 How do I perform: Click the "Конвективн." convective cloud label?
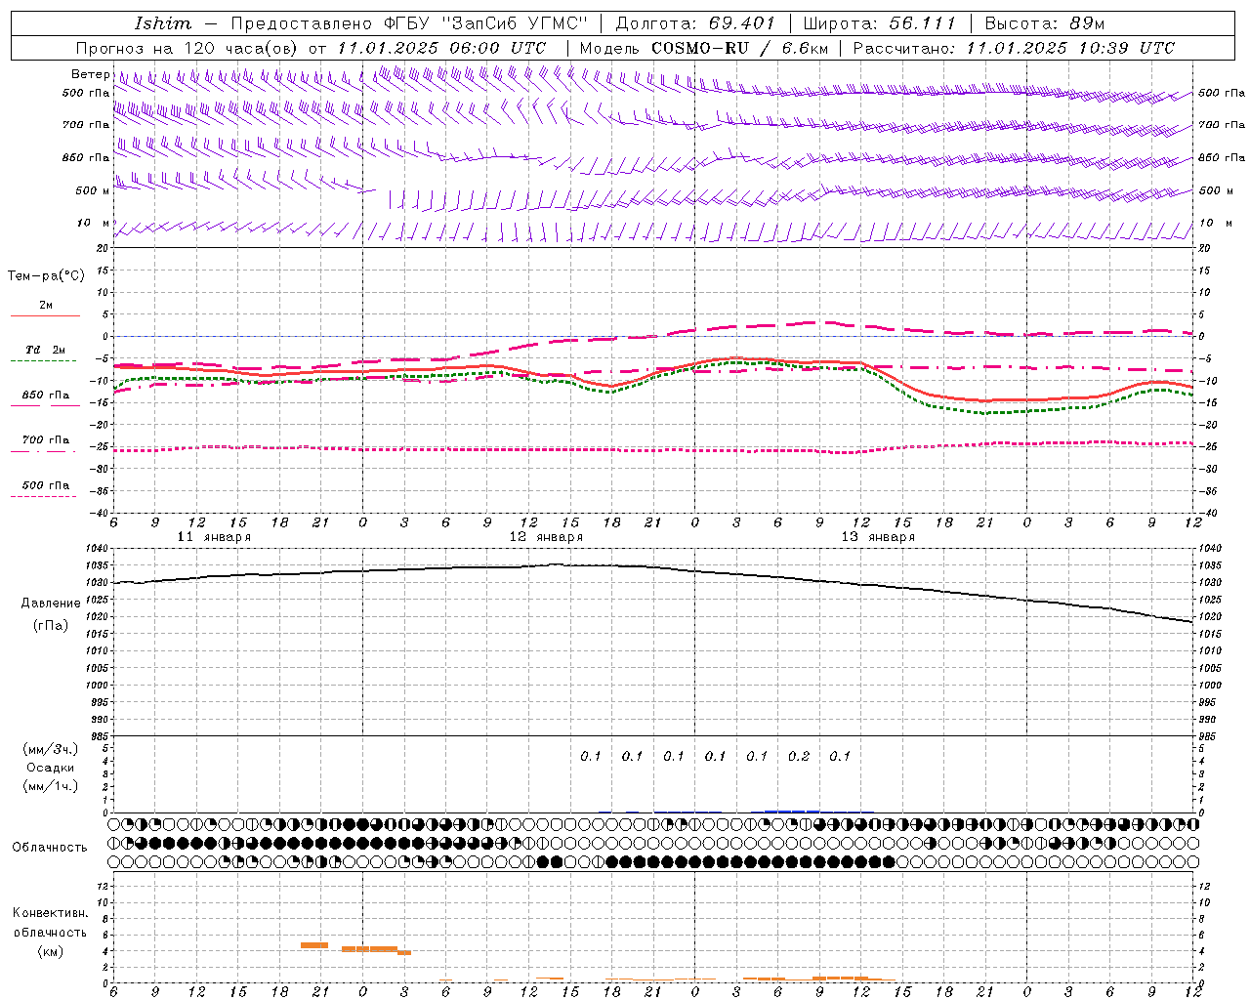click(x=50, y=913)
